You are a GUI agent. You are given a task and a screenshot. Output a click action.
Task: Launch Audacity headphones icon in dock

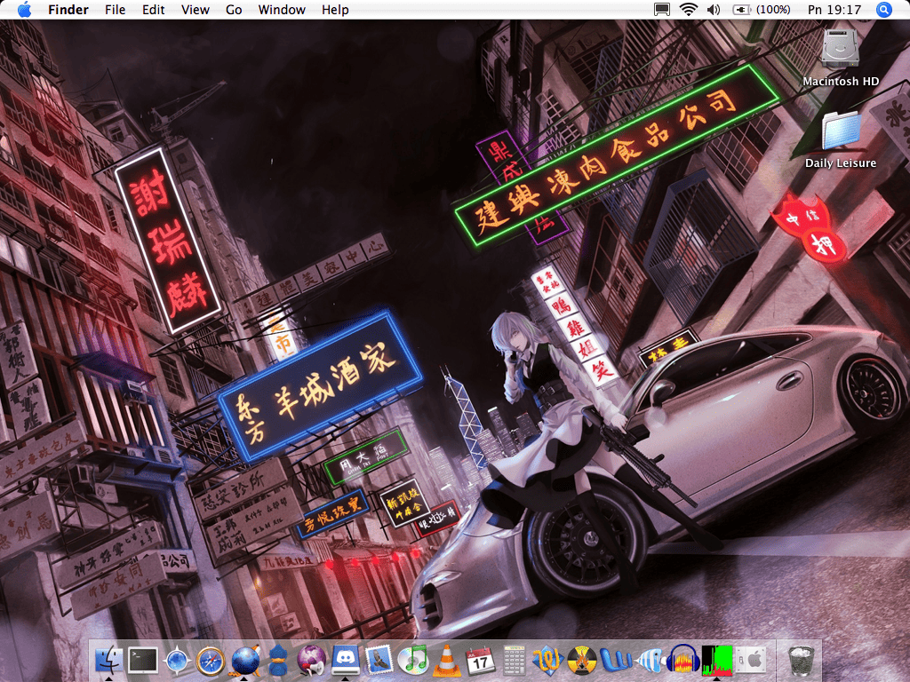[x=682, y=660]
